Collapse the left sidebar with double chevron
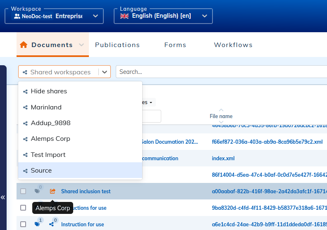This screenshot has height=230, width=327. click(x=3, y=197)
